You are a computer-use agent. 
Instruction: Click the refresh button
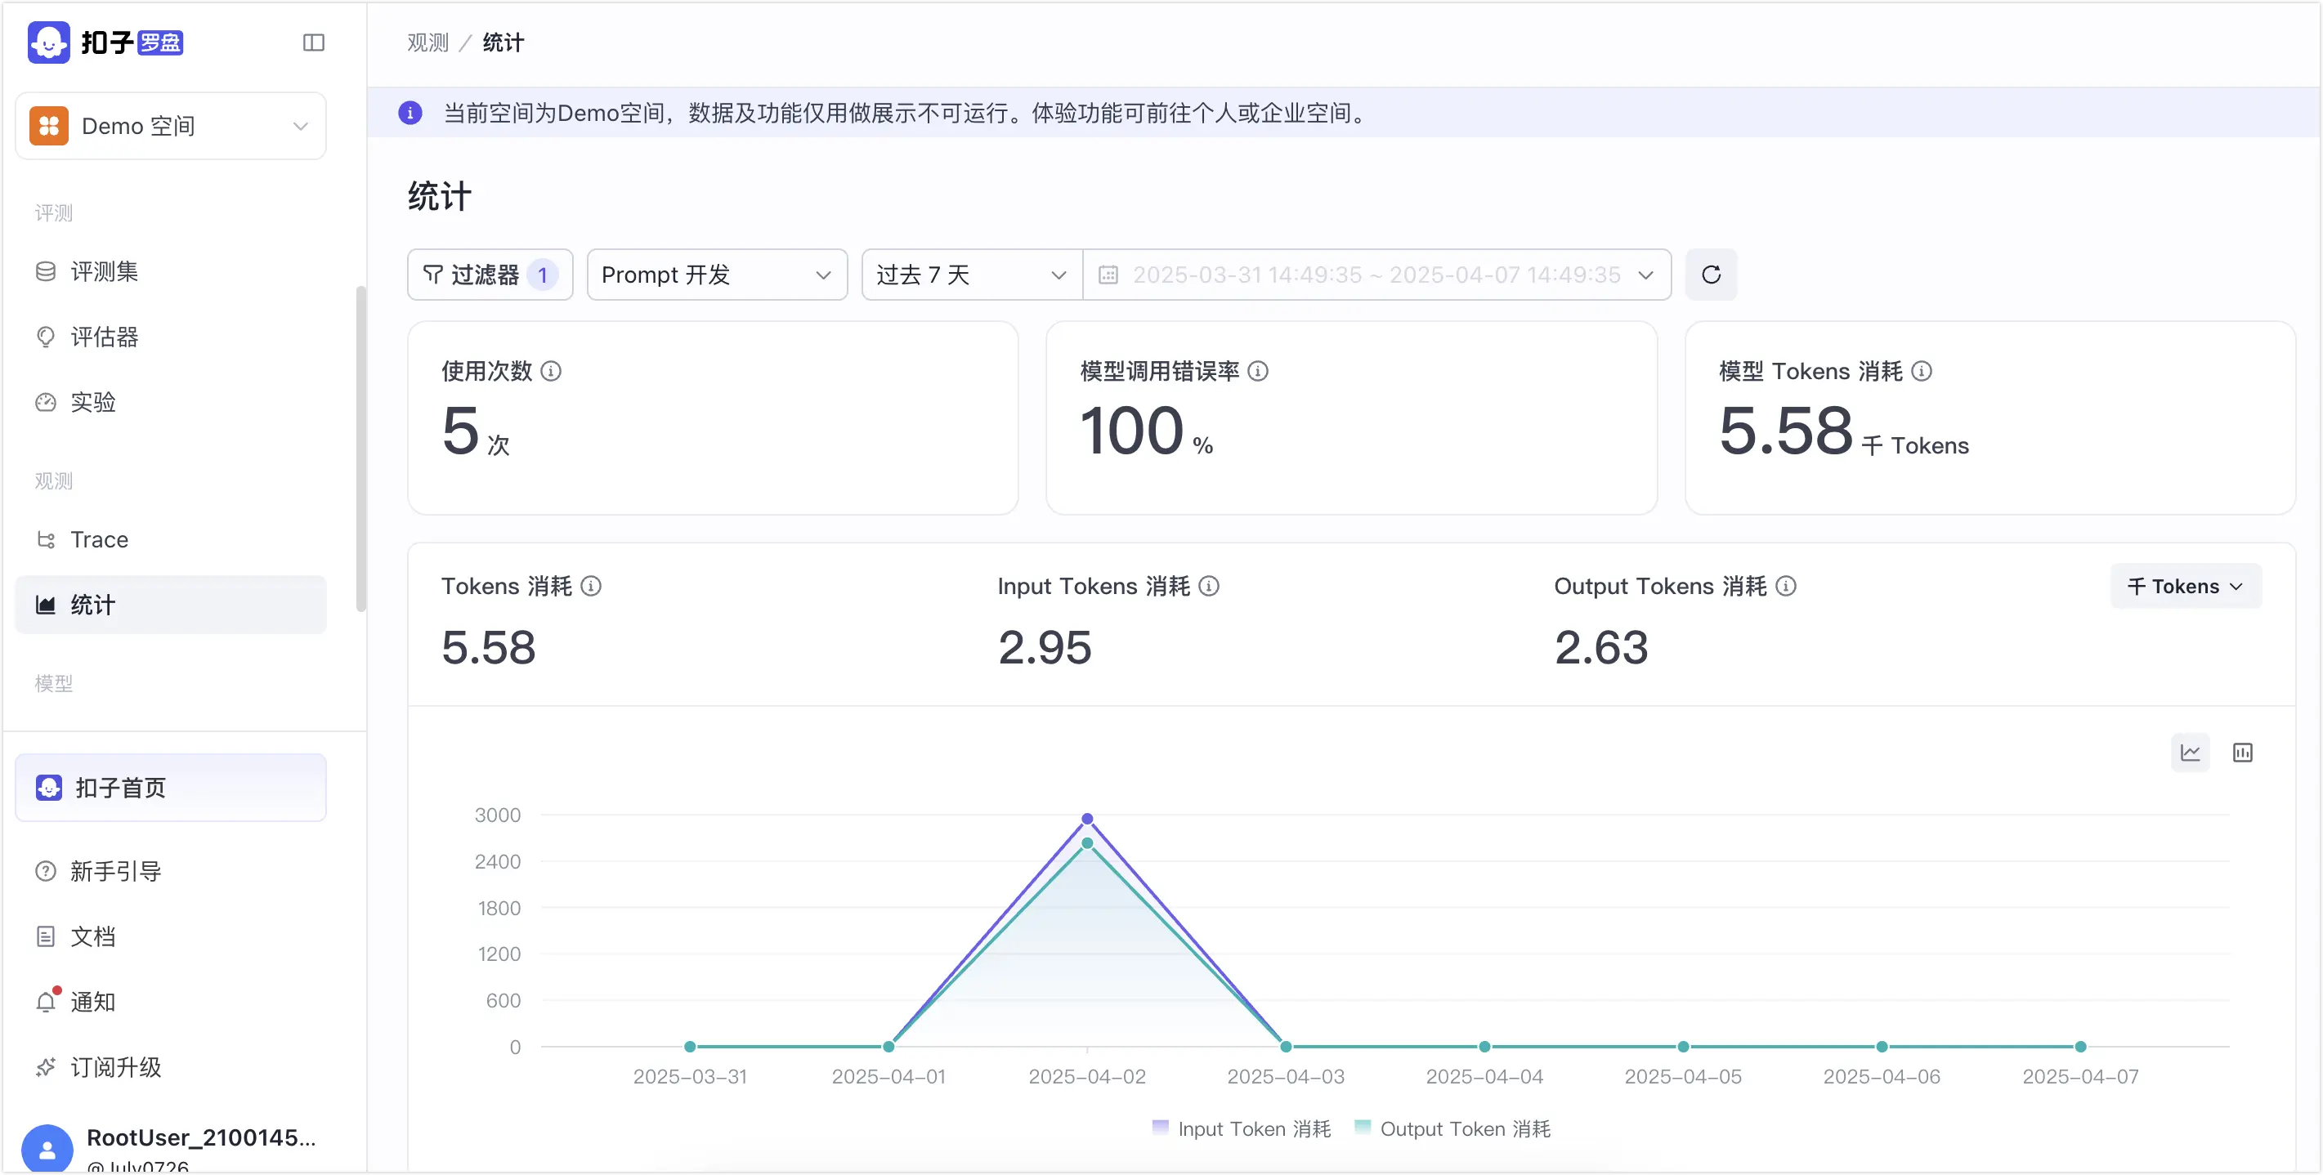click(1711, 274)
